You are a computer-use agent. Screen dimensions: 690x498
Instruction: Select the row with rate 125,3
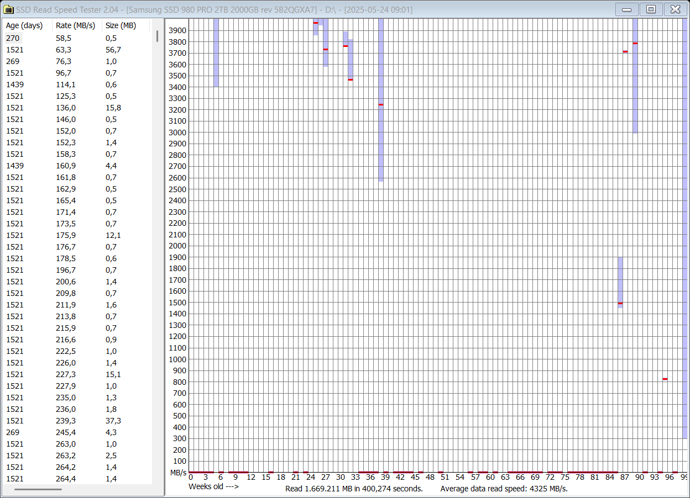(77, 96)
